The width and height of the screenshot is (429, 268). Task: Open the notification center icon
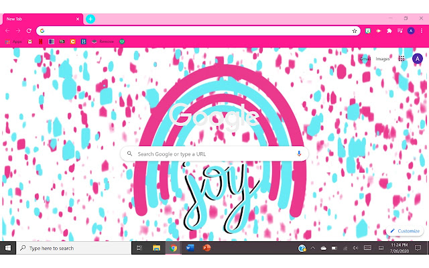point(418,248)
